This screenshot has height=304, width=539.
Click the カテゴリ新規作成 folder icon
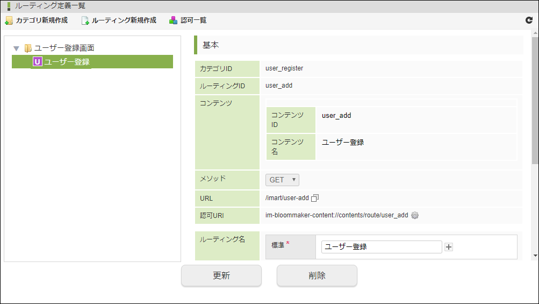pos(9,20)
